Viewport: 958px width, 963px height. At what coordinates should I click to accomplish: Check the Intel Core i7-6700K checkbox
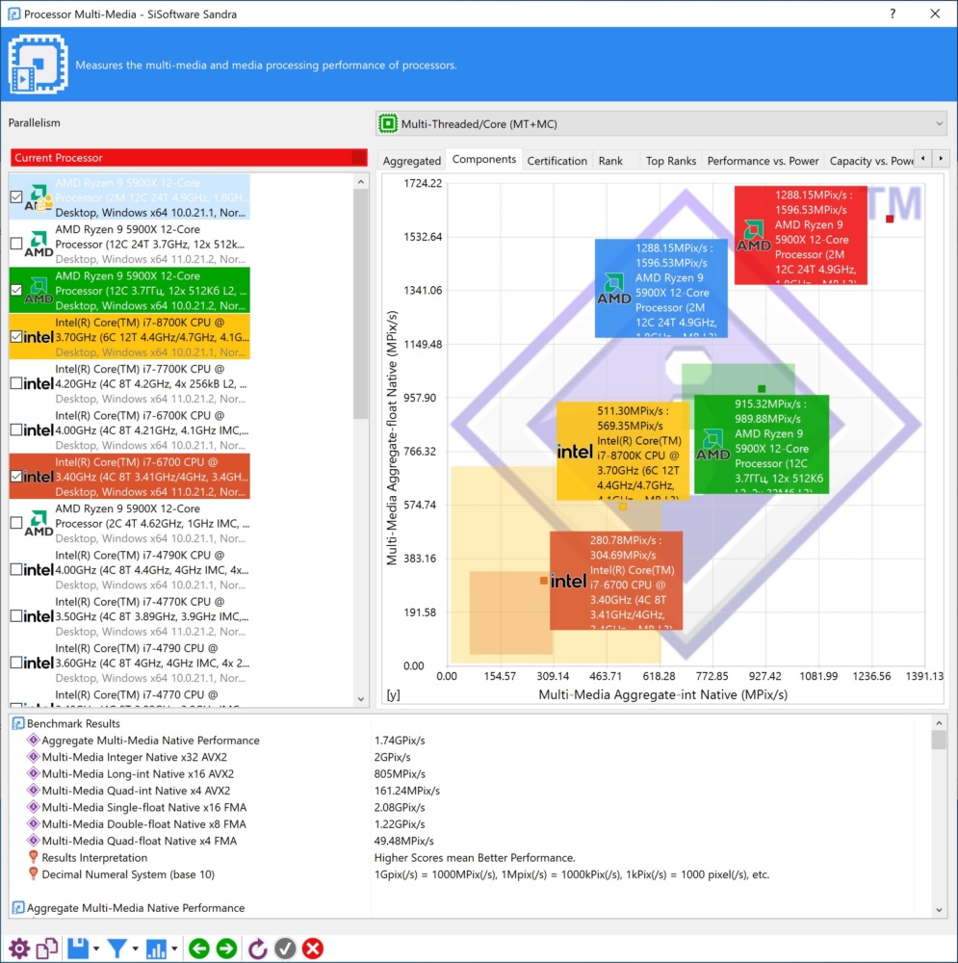(16, 429)
